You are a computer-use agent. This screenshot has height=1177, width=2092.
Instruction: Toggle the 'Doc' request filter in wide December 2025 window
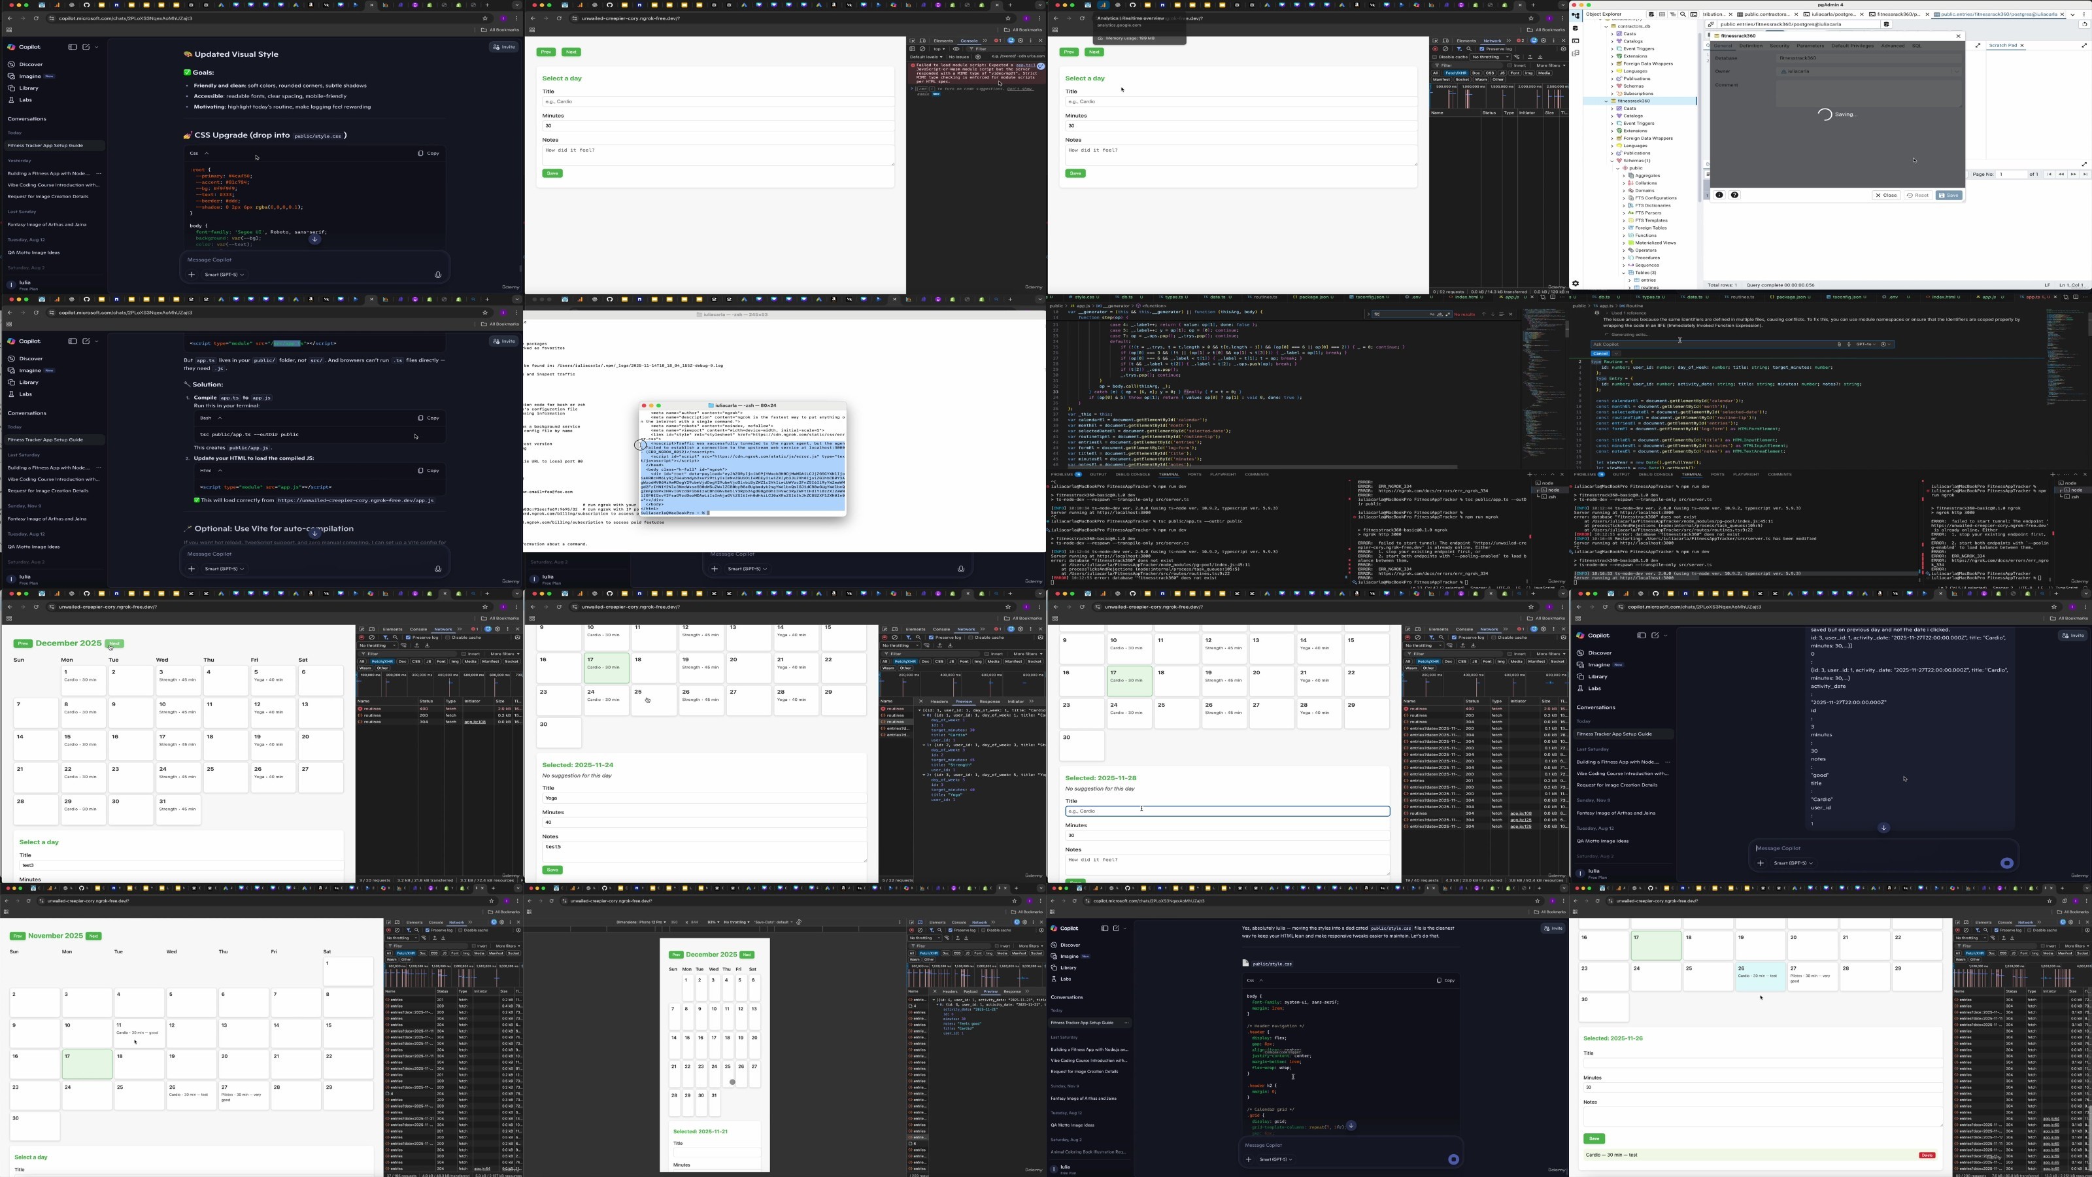(402, 661)
